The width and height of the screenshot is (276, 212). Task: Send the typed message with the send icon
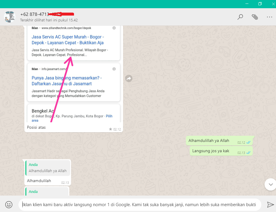click(x=270, y=204)
